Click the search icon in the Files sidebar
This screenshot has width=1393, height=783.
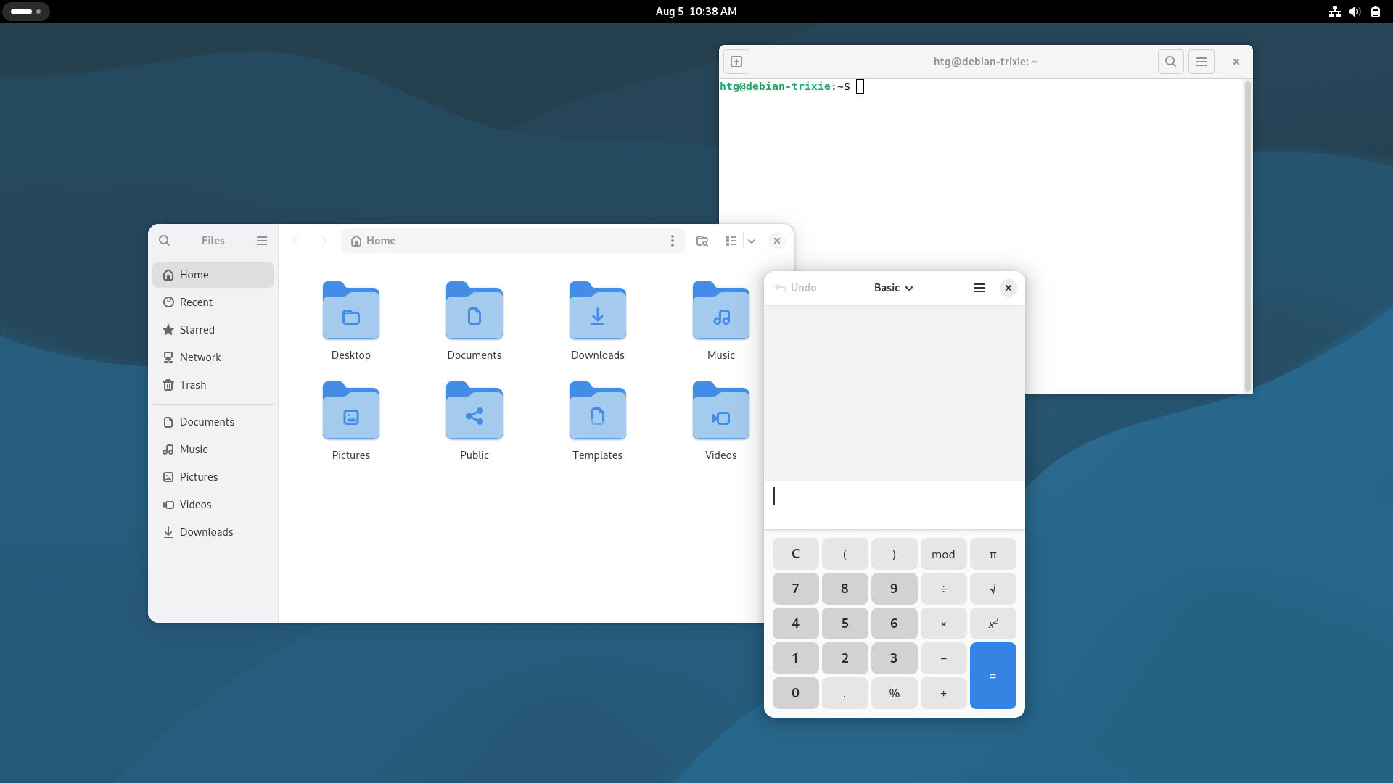[165, 241]
